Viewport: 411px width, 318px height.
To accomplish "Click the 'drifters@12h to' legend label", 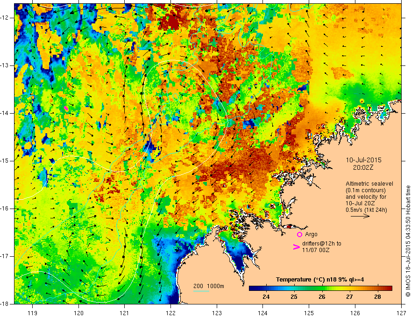I will coord(322,244).
